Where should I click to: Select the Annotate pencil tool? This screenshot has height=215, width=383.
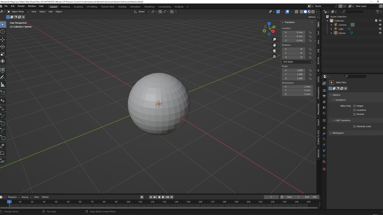click(3, 77)
